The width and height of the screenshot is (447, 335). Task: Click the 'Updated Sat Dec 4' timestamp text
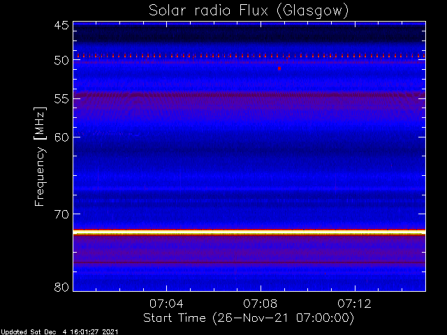click(x=59, y=332)
